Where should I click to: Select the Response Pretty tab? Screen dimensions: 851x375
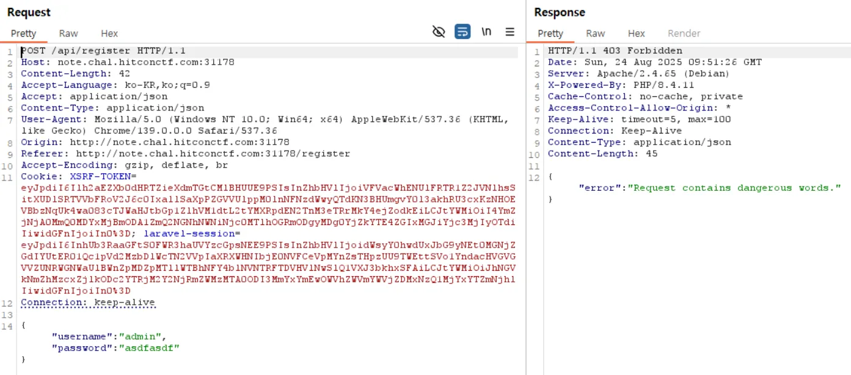[550, 34]
